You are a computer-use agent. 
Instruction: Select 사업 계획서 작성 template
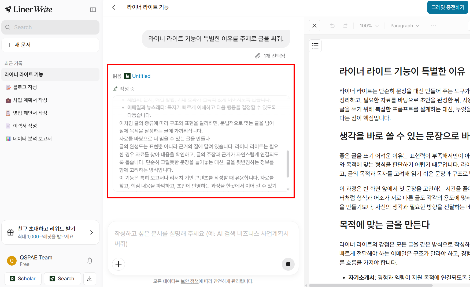tap(50, 100)
